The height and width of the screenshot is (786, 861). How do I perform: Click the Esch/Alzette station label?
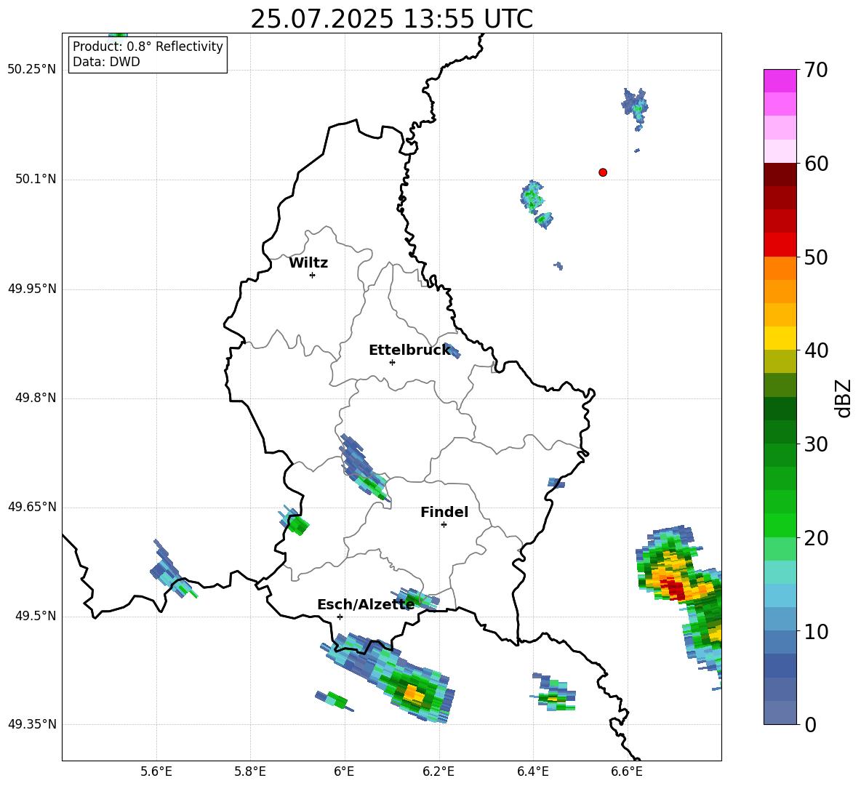(x=366, y=604)
